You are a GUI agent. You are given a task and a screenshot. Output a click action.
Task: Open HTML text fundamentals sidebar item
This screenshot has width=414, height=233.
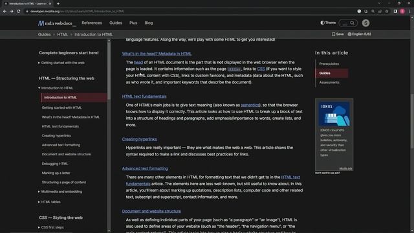(60, 126)
